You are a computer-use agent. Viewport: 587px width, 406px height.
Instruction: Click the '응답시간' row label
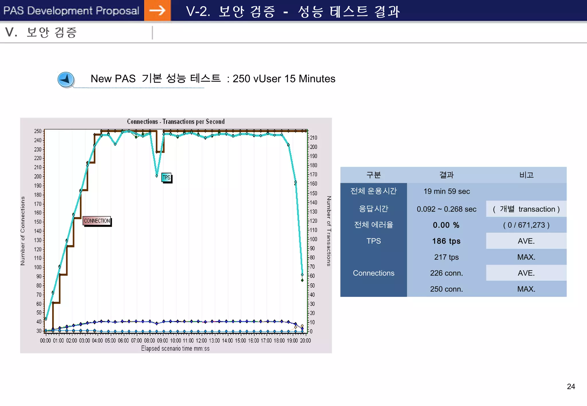pyautogui.click(x=373, y=209)
